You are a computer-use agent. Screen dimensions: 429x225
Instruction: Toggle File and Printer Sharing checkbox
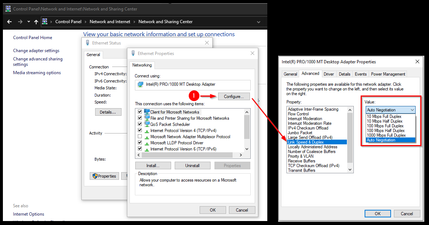(x=140, y=118)
